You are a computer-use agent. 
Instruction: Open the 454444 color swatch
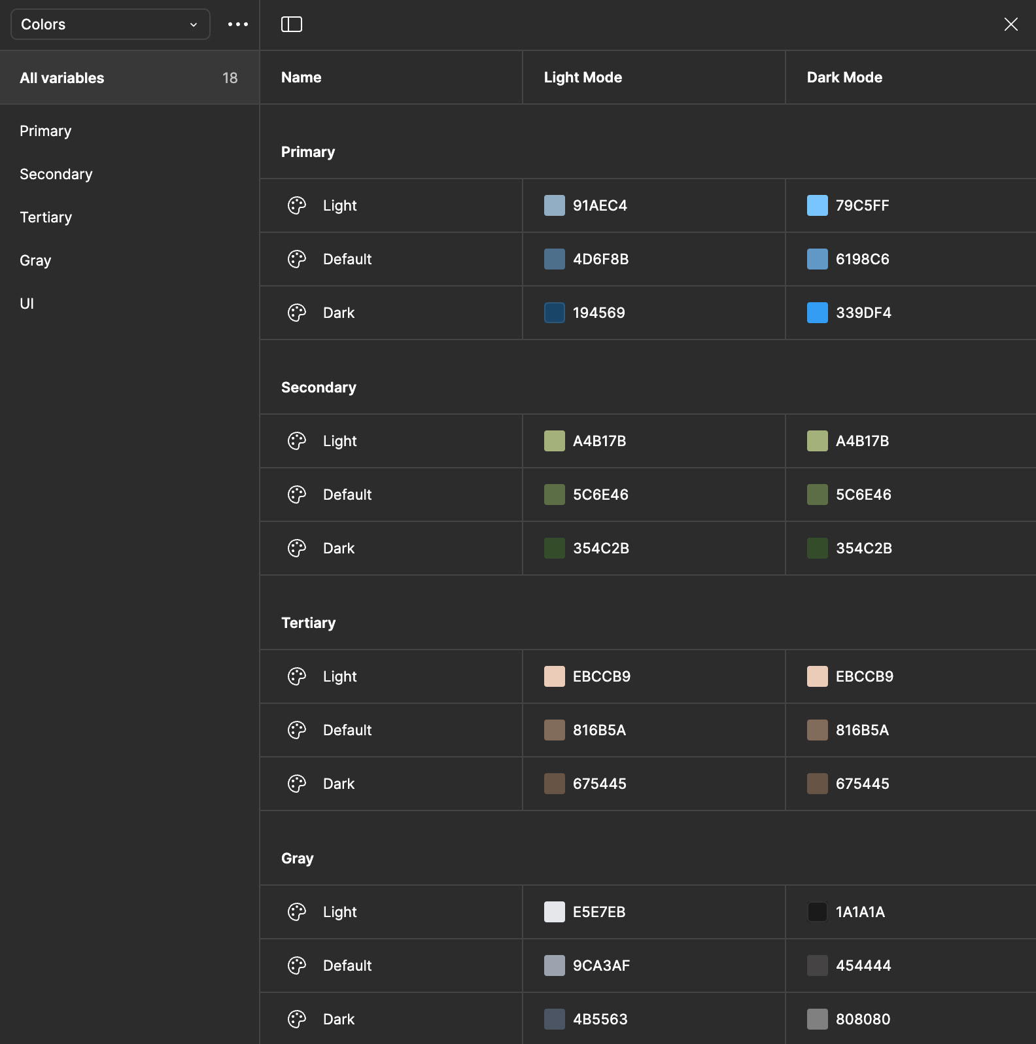818,966
